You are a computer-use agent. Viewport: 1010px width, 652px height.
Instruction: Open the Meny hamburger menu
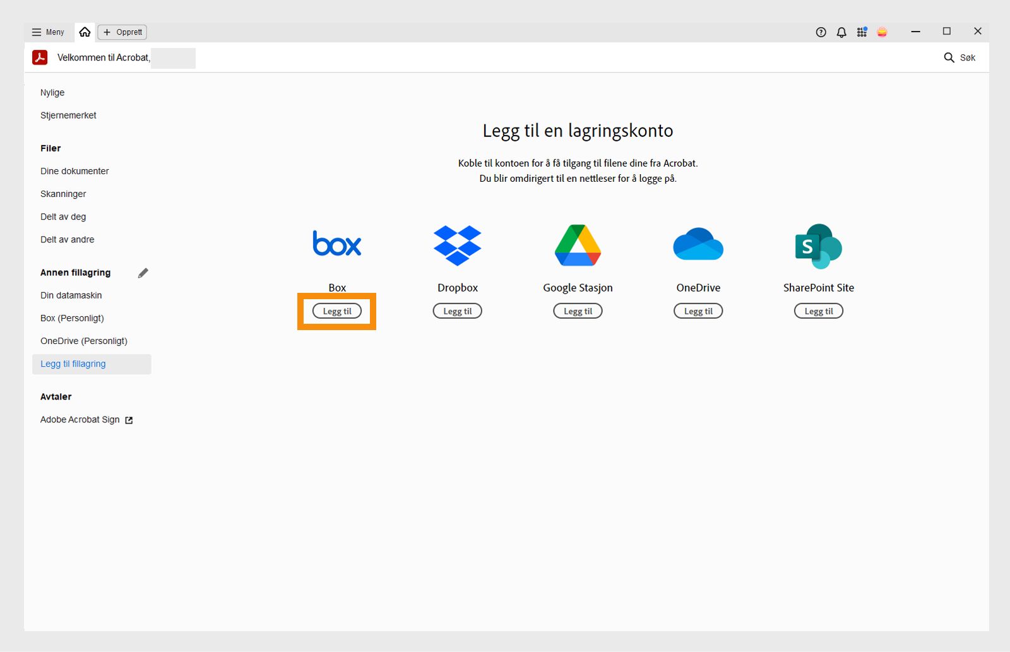(x=48, y=32)
